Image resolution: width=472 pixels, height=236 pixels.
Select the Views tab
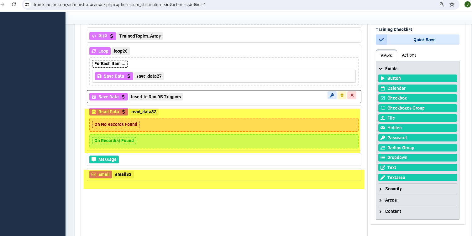[x=386, y=55]
